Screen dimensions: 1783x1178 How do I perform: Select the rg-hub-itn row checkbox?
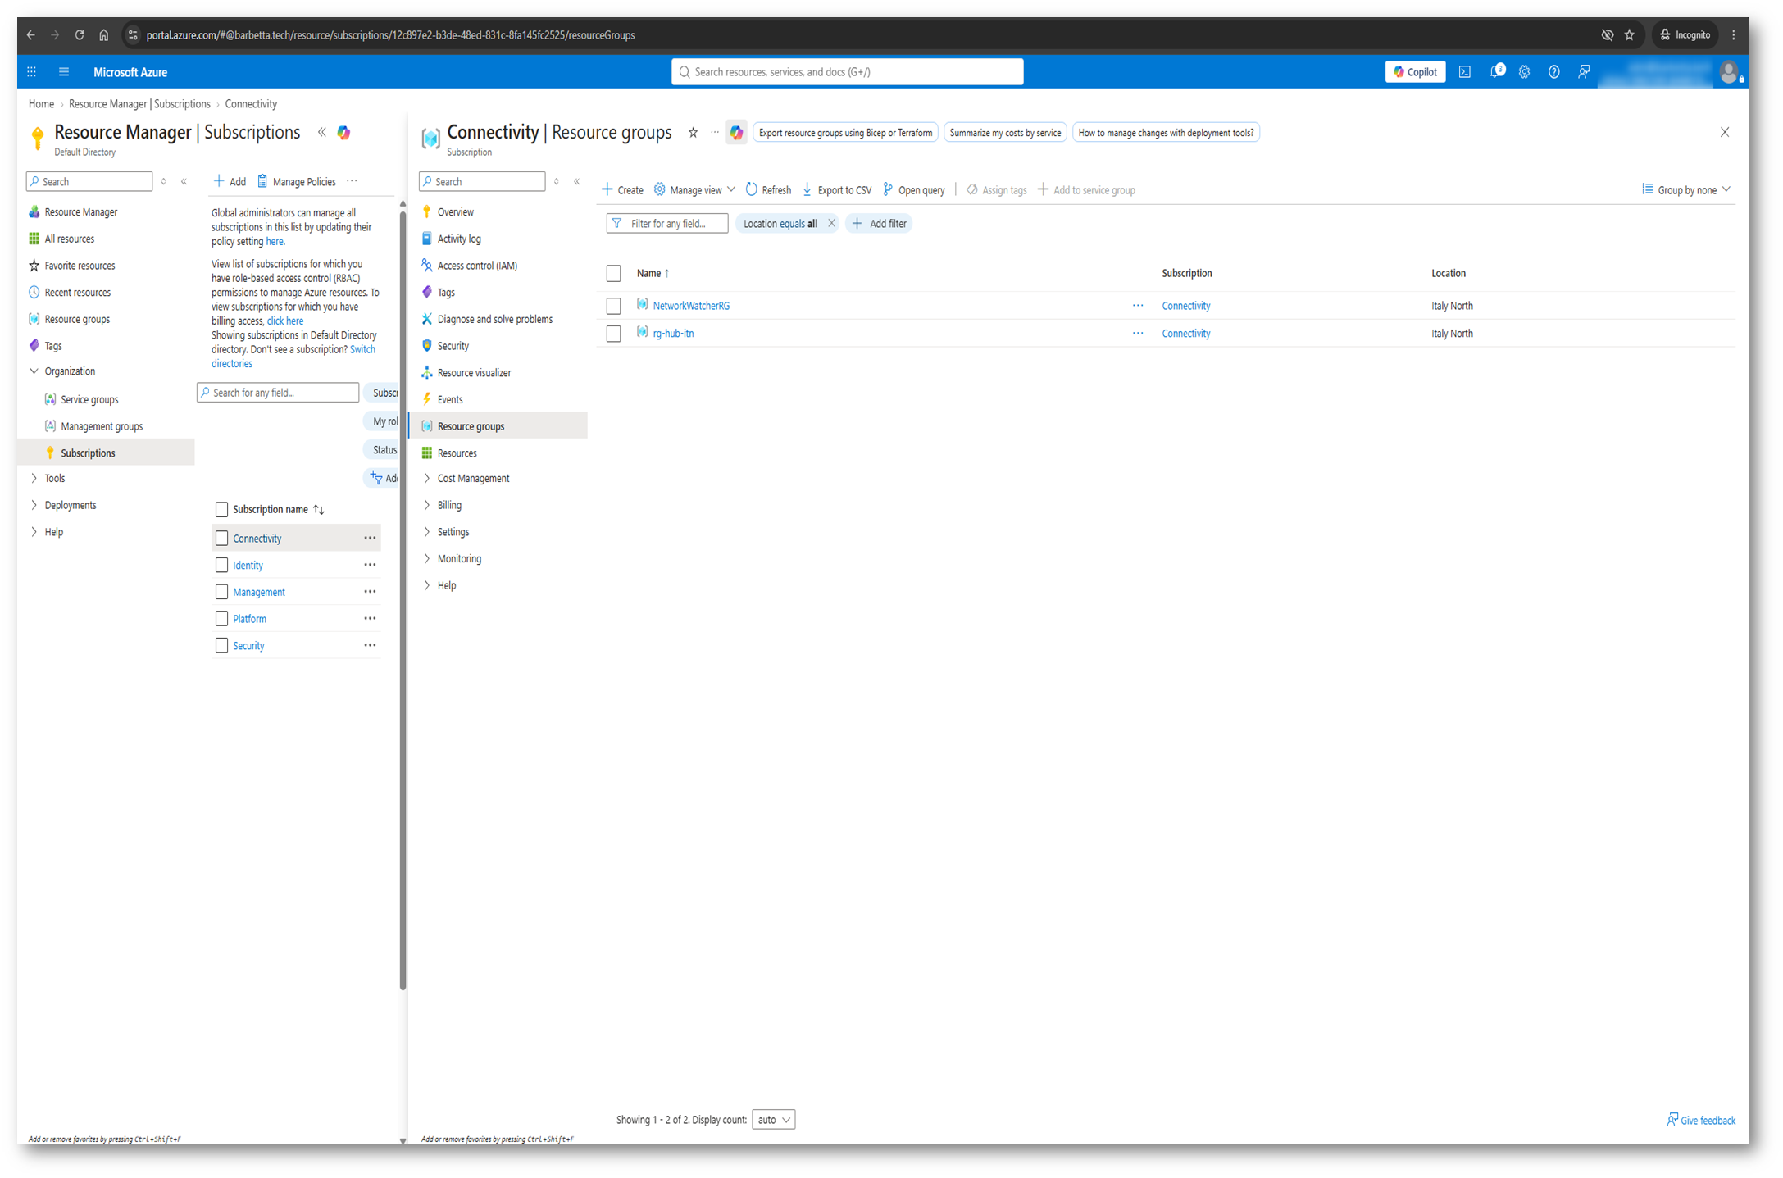(614, 334)
